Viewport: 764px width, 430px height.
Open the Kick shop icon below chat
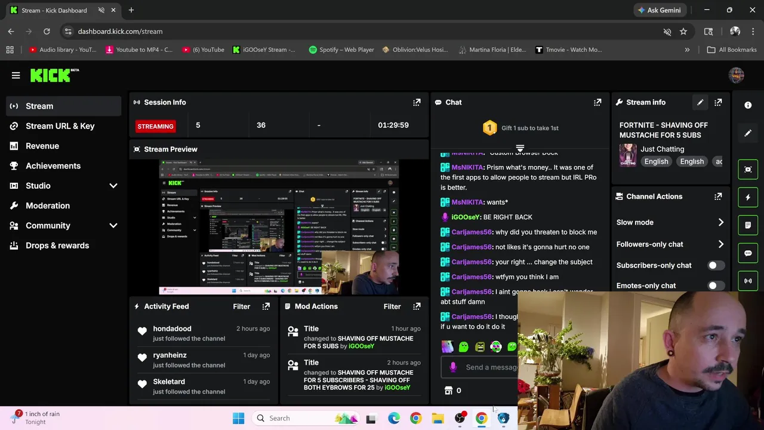pyautogui.click(x=449, y=391)
